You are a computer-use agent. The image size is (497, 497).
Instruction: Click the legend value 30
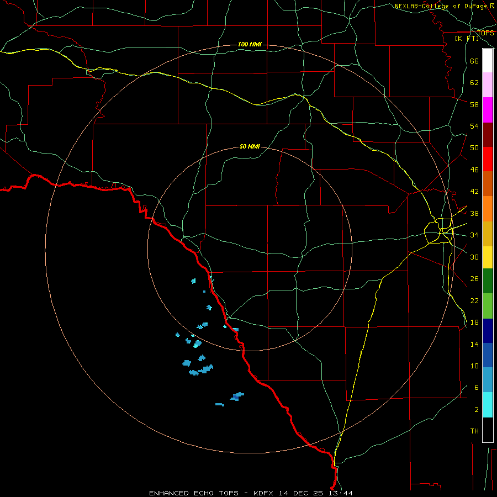point(474,257)
